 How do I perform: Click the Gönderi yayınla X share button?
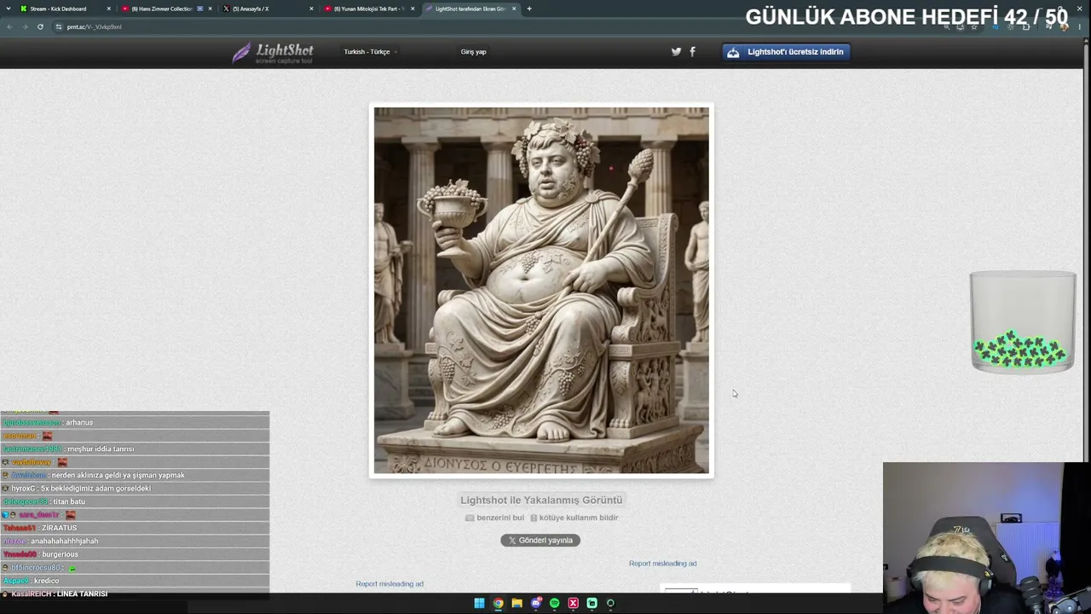pyautogui.click(x=540, y=540)
